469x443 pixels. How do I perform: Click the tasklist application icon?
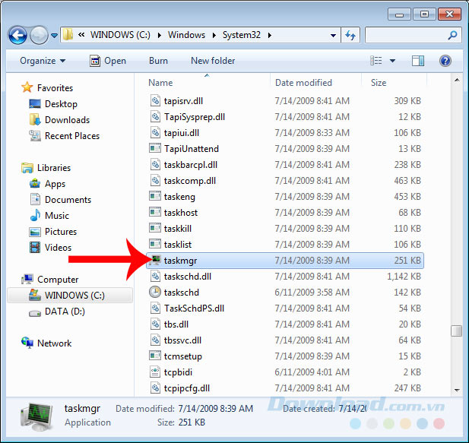point(155,244)
